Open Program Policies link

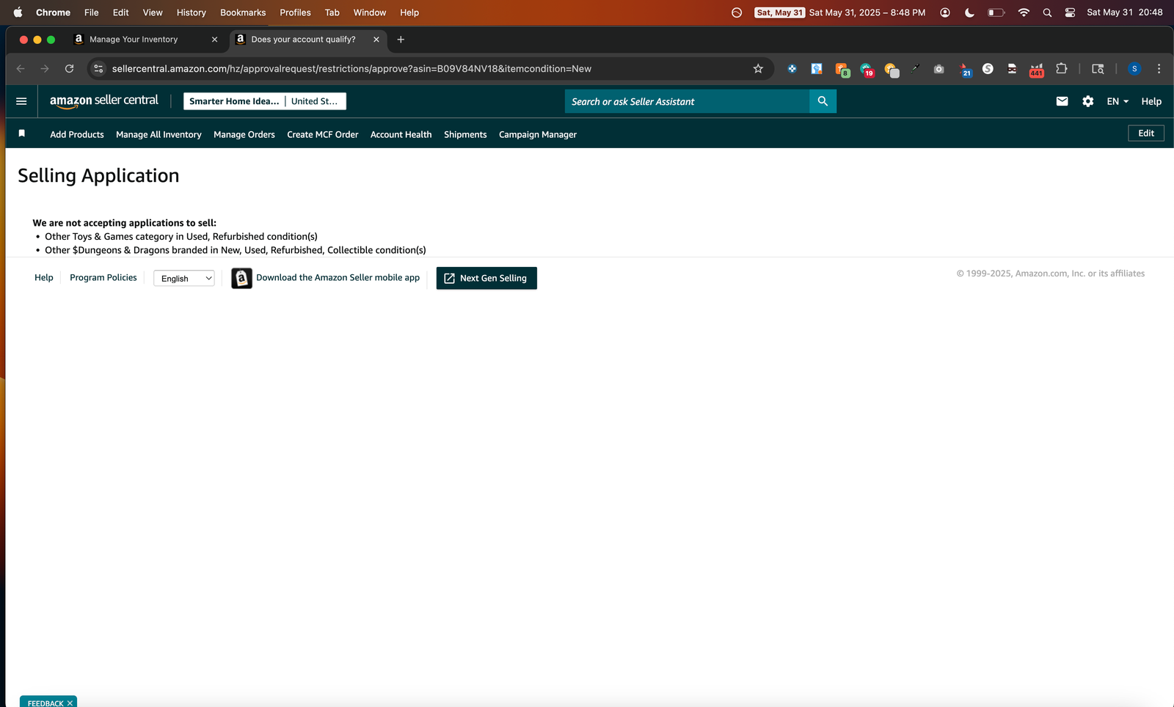103,277
